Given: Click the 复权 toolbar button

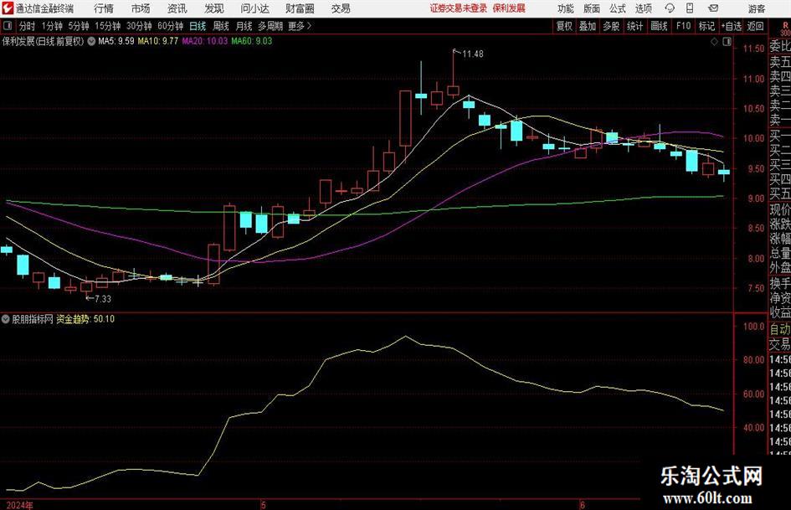Looking at the screenshot, I should pyautogui.click(x=564, y=26).
